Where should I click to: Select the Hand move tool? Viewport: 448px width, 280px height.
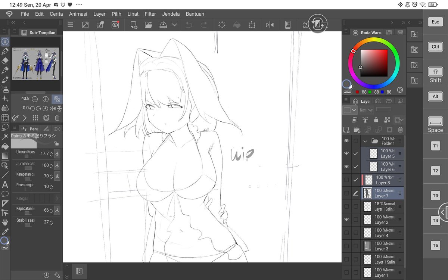click(5, 223)
